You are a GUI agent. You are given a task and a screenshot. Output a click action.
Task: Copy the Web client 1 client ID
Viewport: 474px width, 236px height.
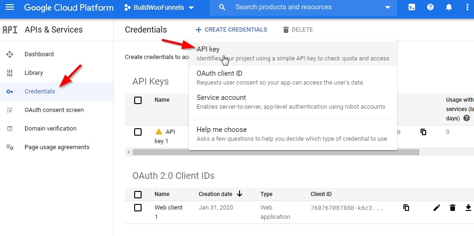tap(406, 208)
